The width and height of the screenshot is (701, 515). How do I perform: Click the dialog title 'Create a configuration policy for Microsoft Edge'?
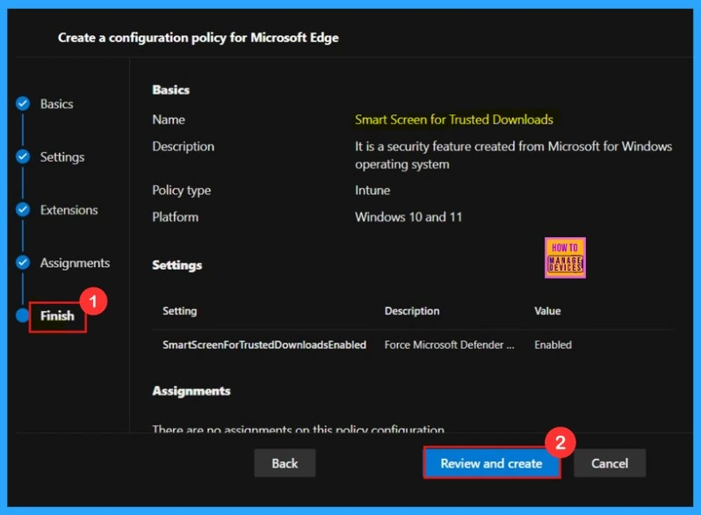click(x=198, y=38)
